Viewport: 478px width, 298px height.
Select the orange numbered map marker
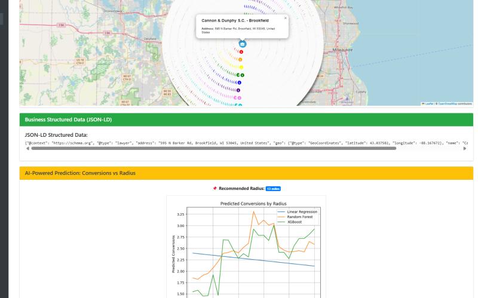[240, 60]
